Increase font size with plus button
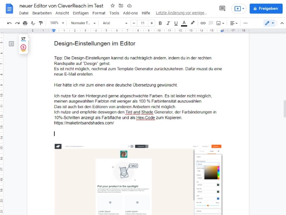This screenshot has height=215, width=286. [x=152, y=23]
